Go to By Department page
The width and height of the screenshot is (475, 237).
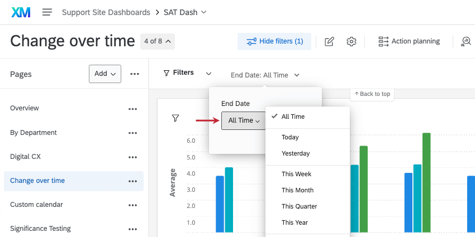34,133
